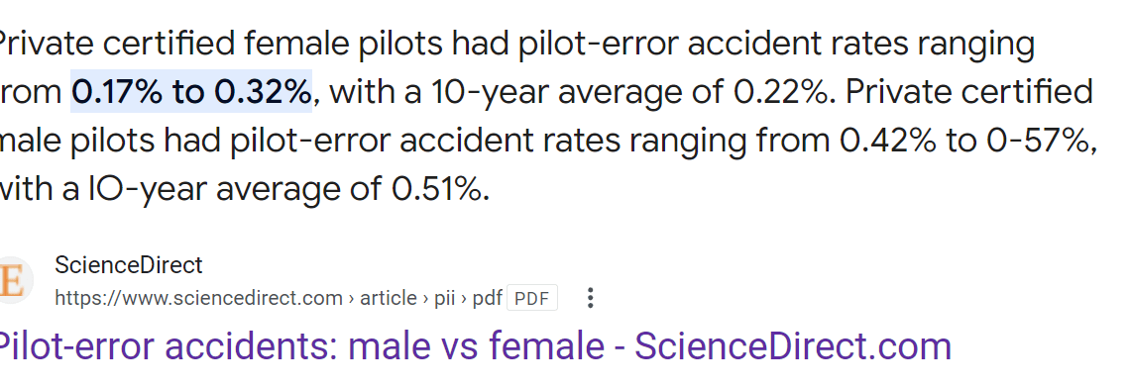
Task: Click the ScienceDirect site name
Action: click(x=129, y=265)
